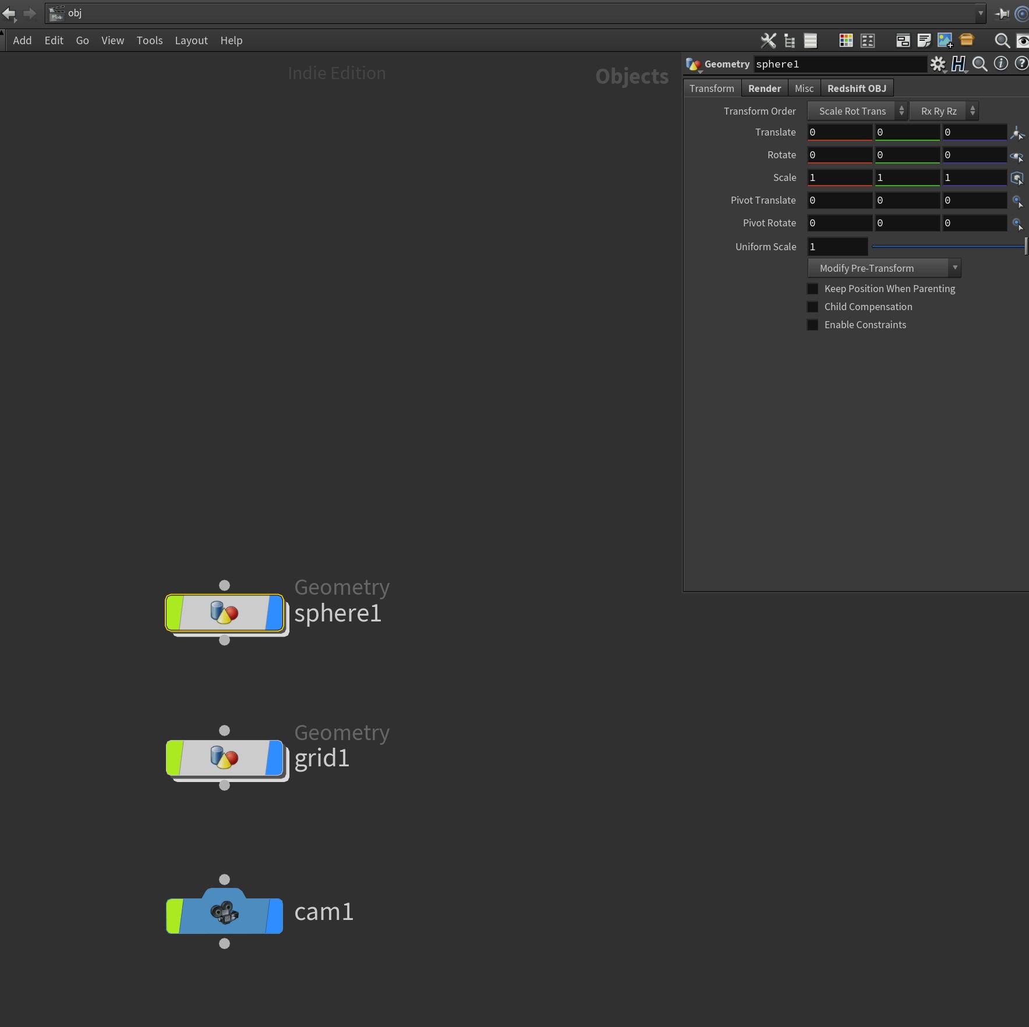This screenshot has height=1027, width=1029.
Task: Pin the network pane with the pushpin icon
Action: click(x=1002, y=13)
